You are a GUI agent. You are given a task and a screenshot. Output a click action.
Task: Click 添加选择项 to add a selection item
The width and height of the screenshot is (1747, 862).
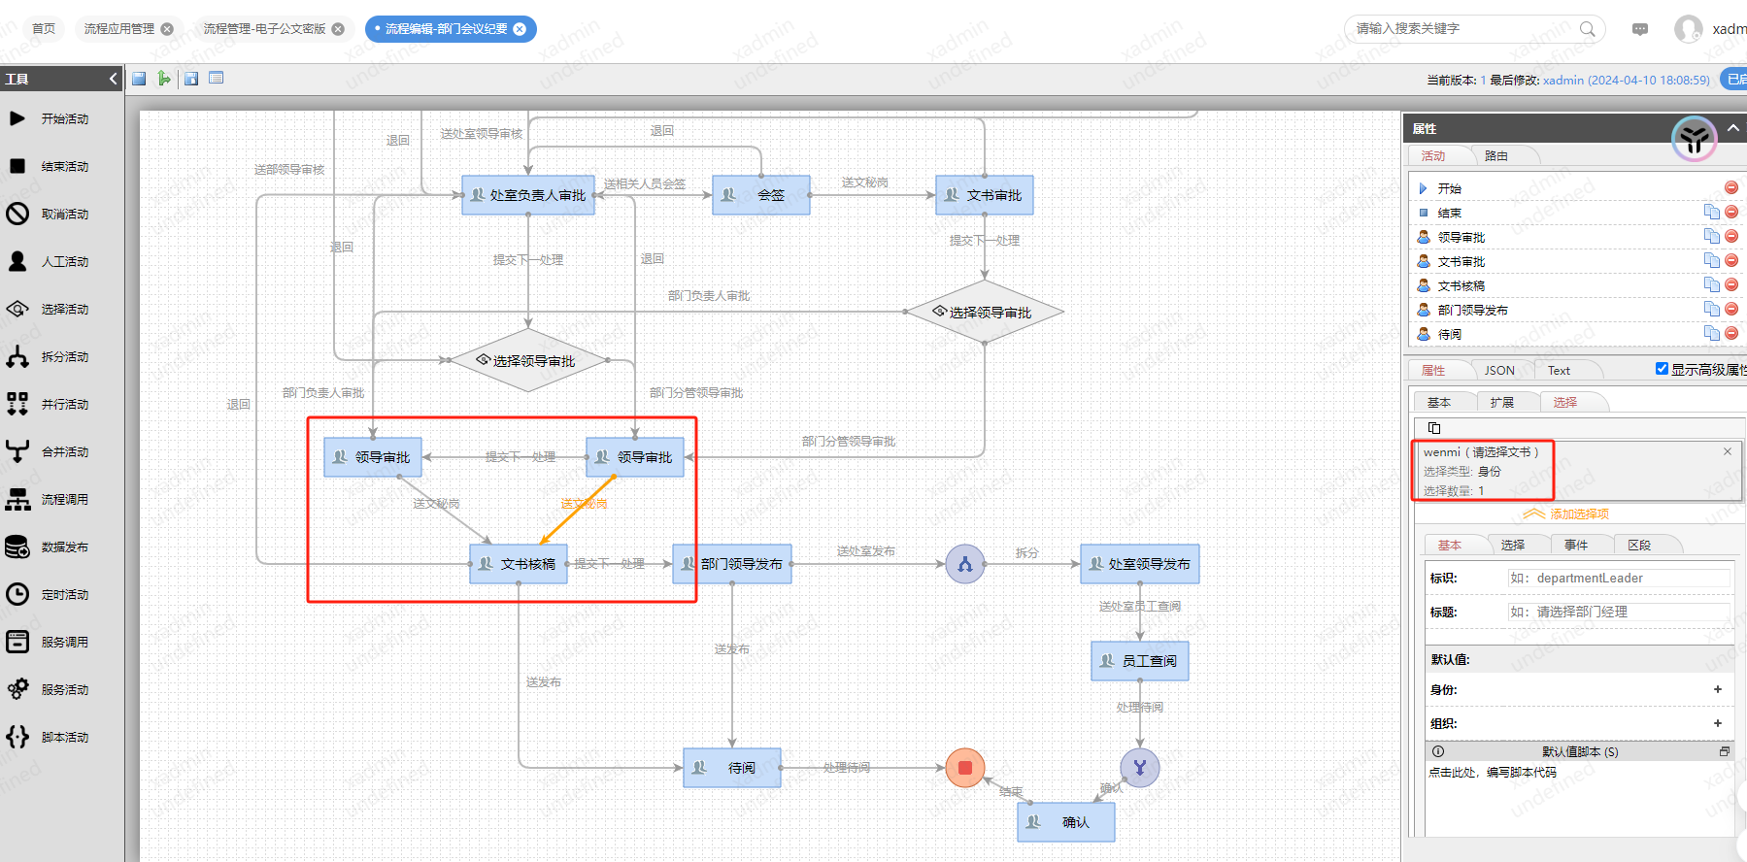(x=1566, y=514)
